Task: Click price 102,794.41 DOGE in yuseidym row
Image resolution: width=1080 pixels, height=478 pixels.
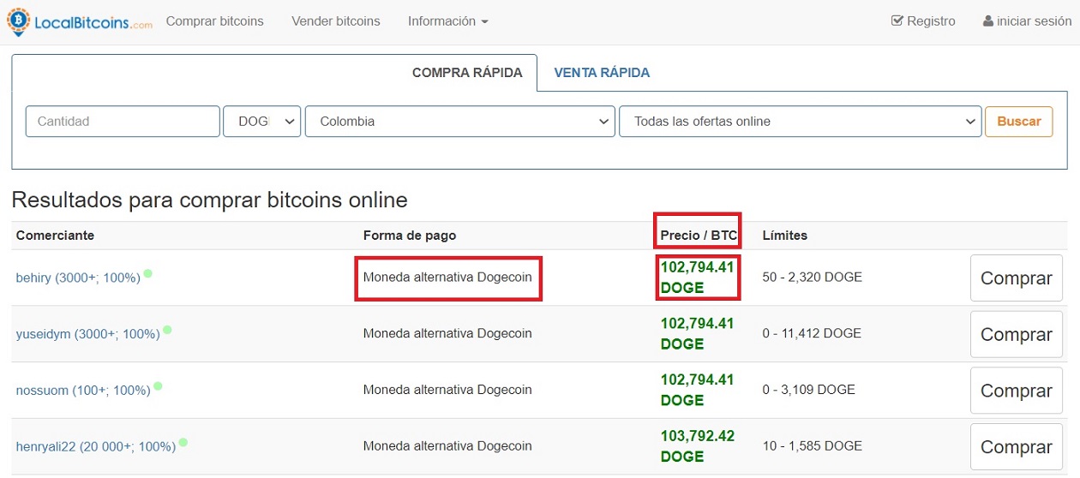Action: 697,334
